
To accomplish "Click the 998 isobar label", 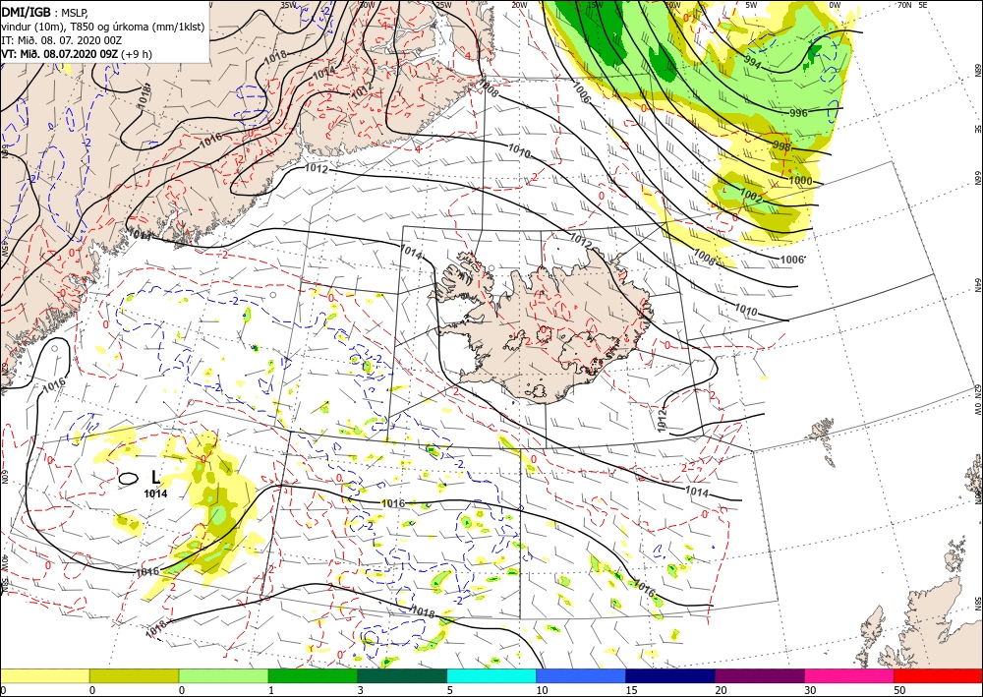I will click(781, 145).
